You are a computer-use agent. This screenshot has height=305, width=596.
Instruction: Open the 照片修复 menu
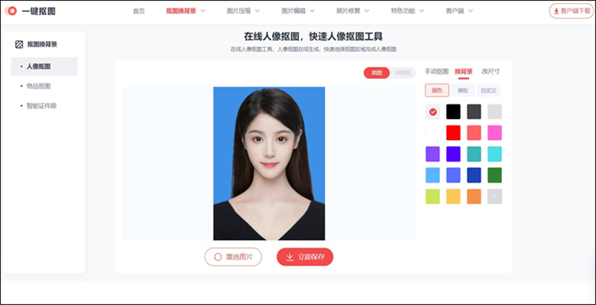(x=348, y=11)
